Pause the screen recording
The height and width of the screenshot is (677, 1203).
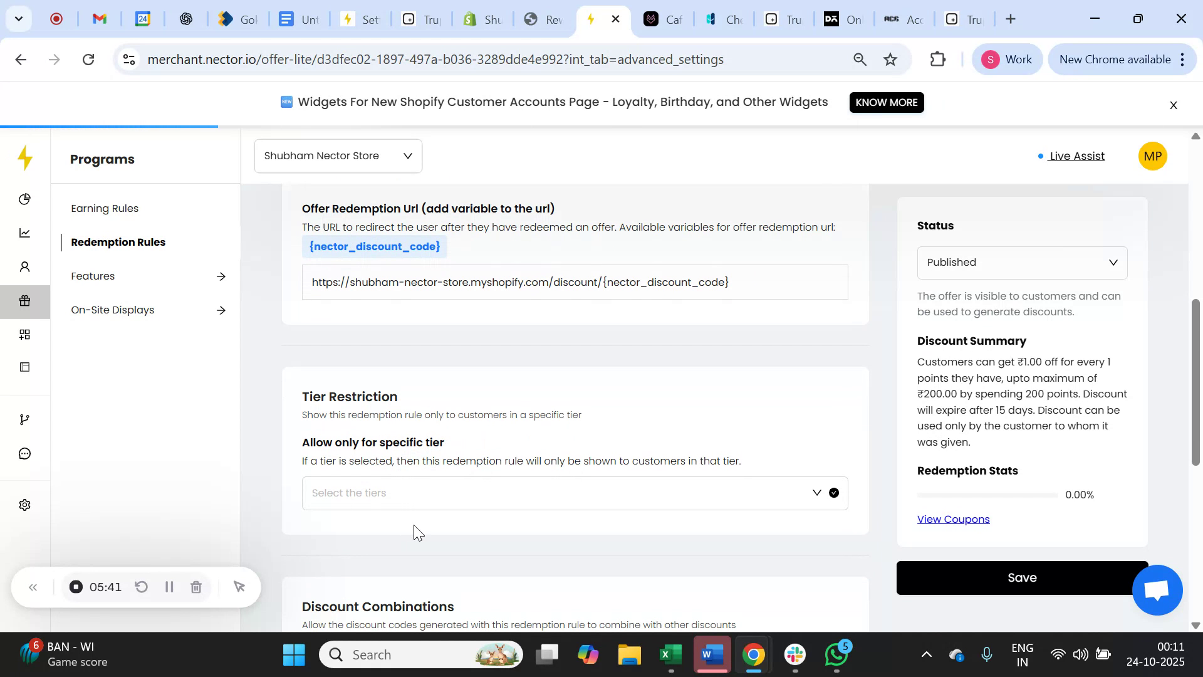point(169,587)
